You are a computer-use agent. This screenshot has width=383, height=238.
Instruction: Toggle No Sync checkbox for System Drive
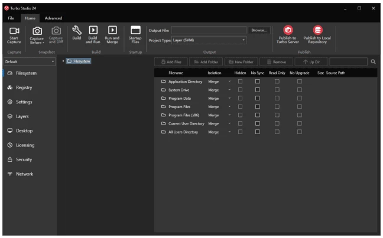point(257,89)
